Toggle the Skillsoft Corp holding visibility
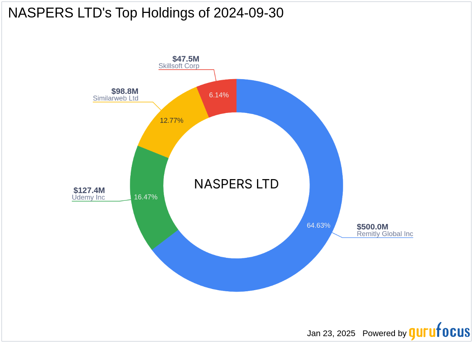 pyautogui.click(x=179, y=66)
